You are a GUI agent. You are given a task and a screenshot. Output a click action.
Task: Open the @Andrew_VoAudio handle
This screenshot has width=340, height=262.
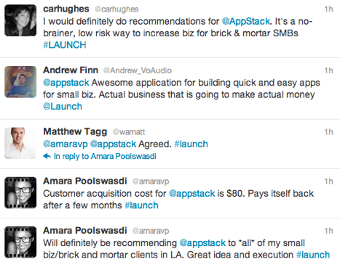tap(138, 70)
